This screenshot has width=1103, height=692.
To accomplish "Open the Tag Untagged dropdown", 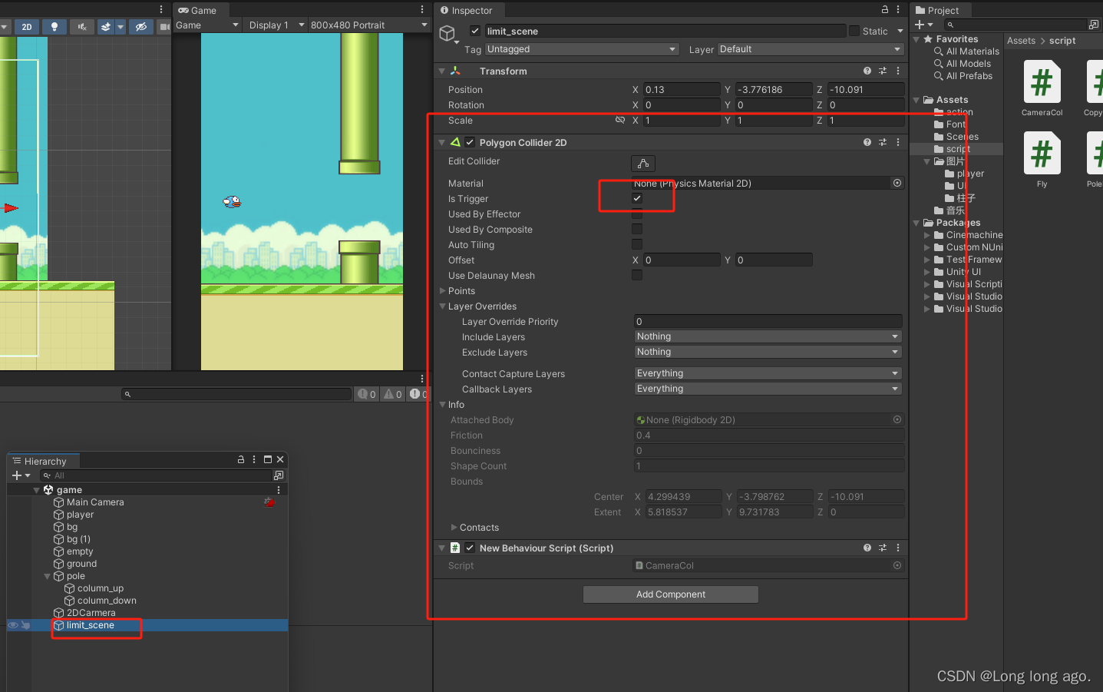I will tap(582, 49).
